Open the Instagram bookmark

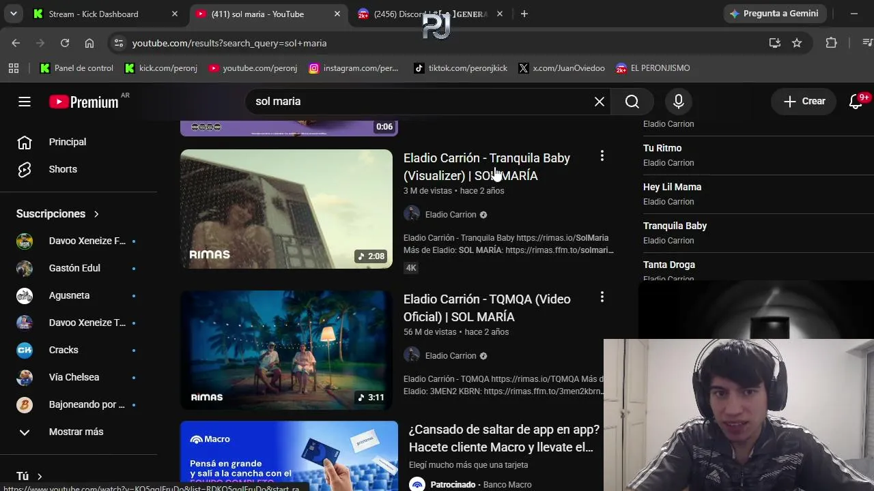point(354,68)
